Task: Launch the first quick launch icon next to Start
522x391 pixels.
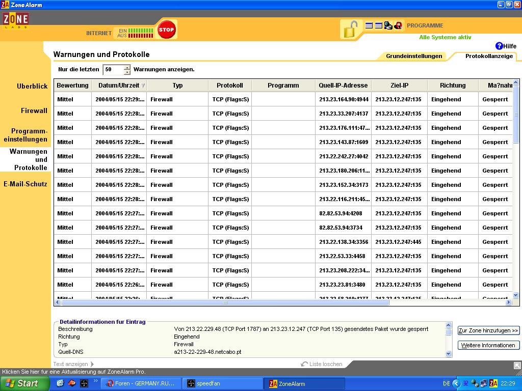Action: [60, 383]
